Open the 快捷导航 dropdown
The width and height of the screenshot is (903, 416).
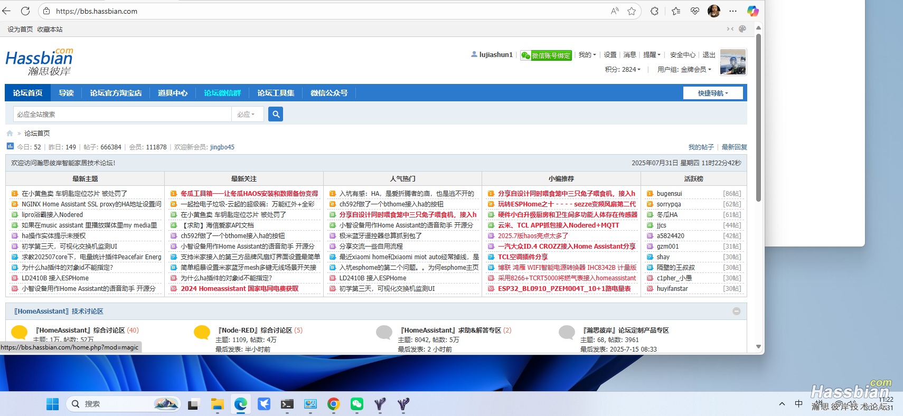tap(713, 93)
